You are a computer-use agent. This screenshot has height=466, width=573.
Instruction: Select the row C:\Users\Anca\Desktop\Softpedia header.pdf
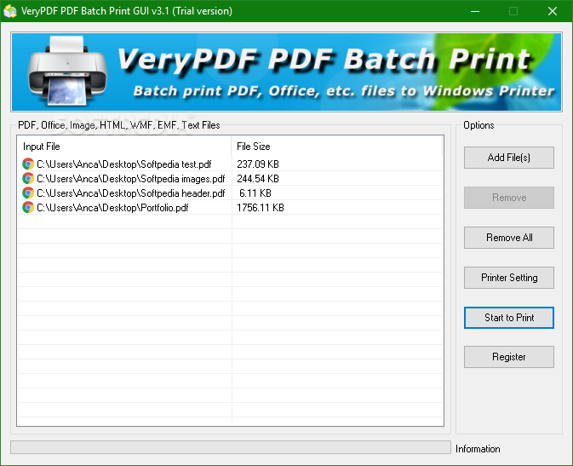click(x=230, y=193)
